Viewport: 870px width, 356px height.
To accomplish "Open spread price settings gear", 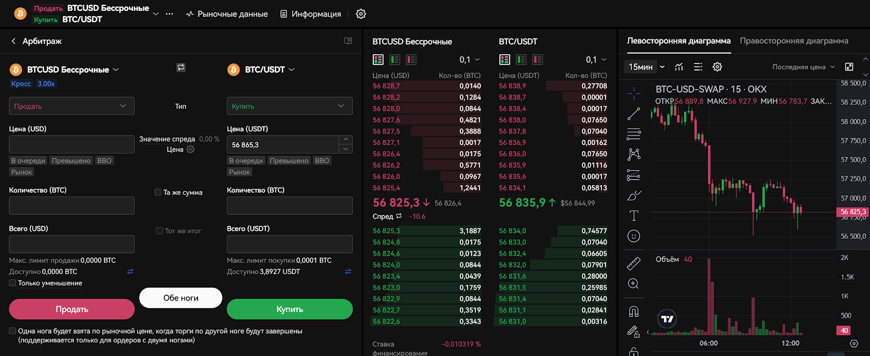I will click(190, 149).
